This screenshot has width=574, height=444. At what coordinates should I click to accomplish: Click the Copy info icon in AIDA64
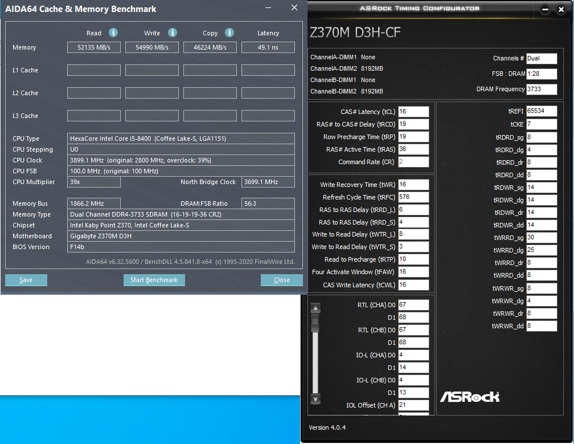229,32
